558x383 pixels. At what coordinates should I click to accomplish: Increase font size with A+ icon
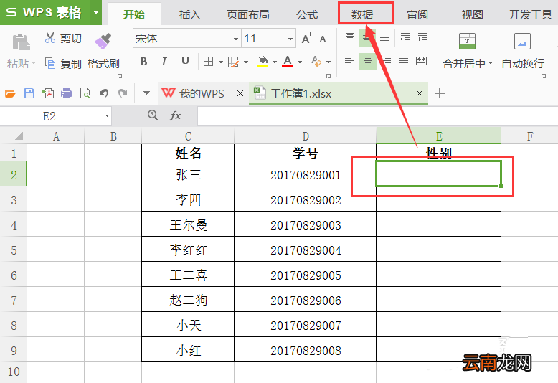306,38
